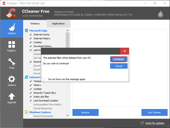
Task: Click the Run Cleaner button
Action: coord(154,113)
